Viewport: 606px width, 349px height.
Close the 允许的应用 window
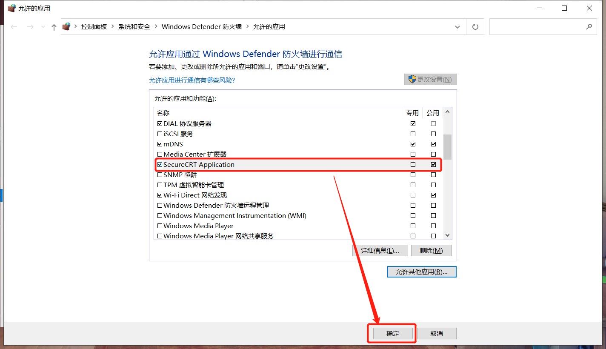pyautogui.click(x=589, y=8)
